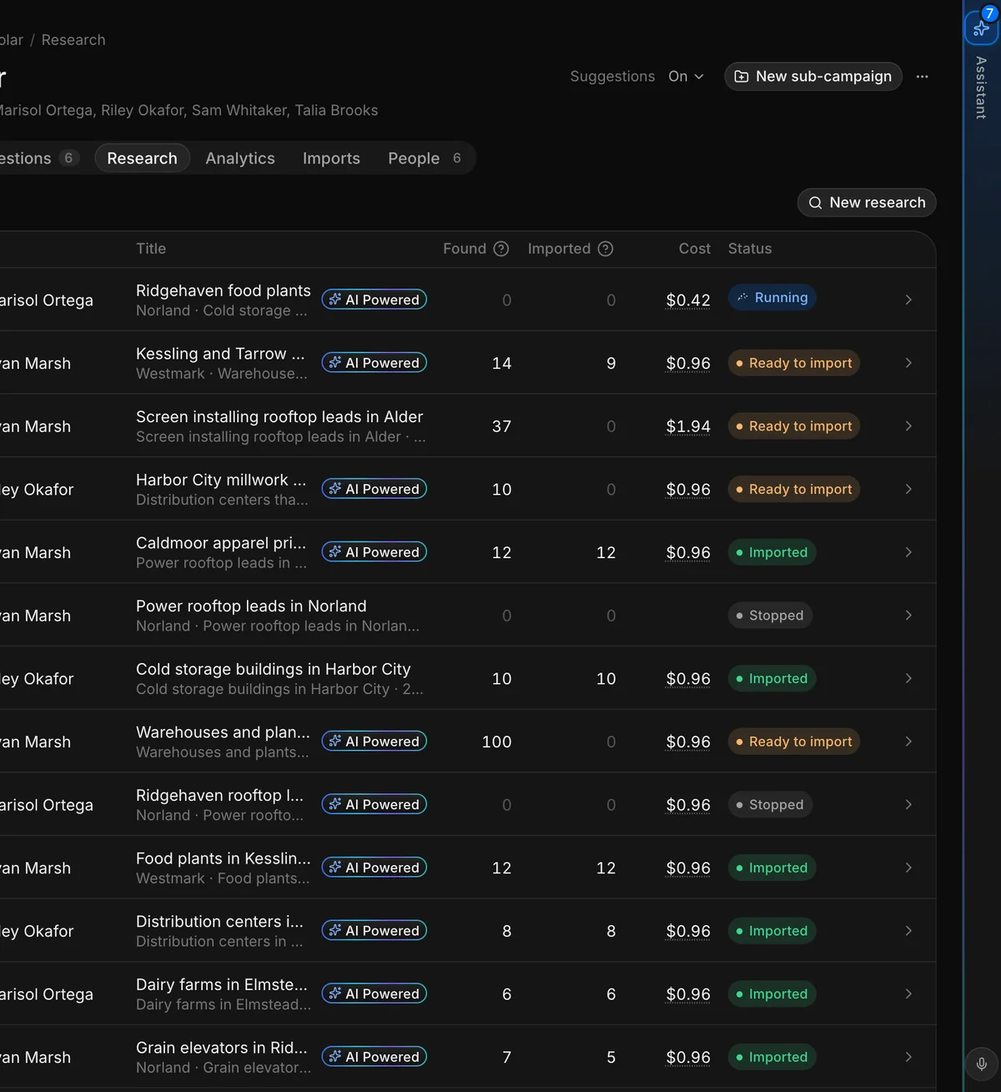This screenshot has width=1001, height=1092.
Task: Click Imported status on Caldmoor apparel row
Action: coord(772,552)
